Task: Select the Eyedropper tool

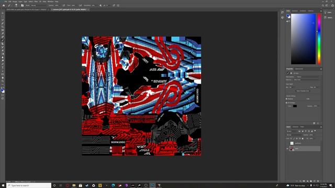Action: tap(3, 33)
